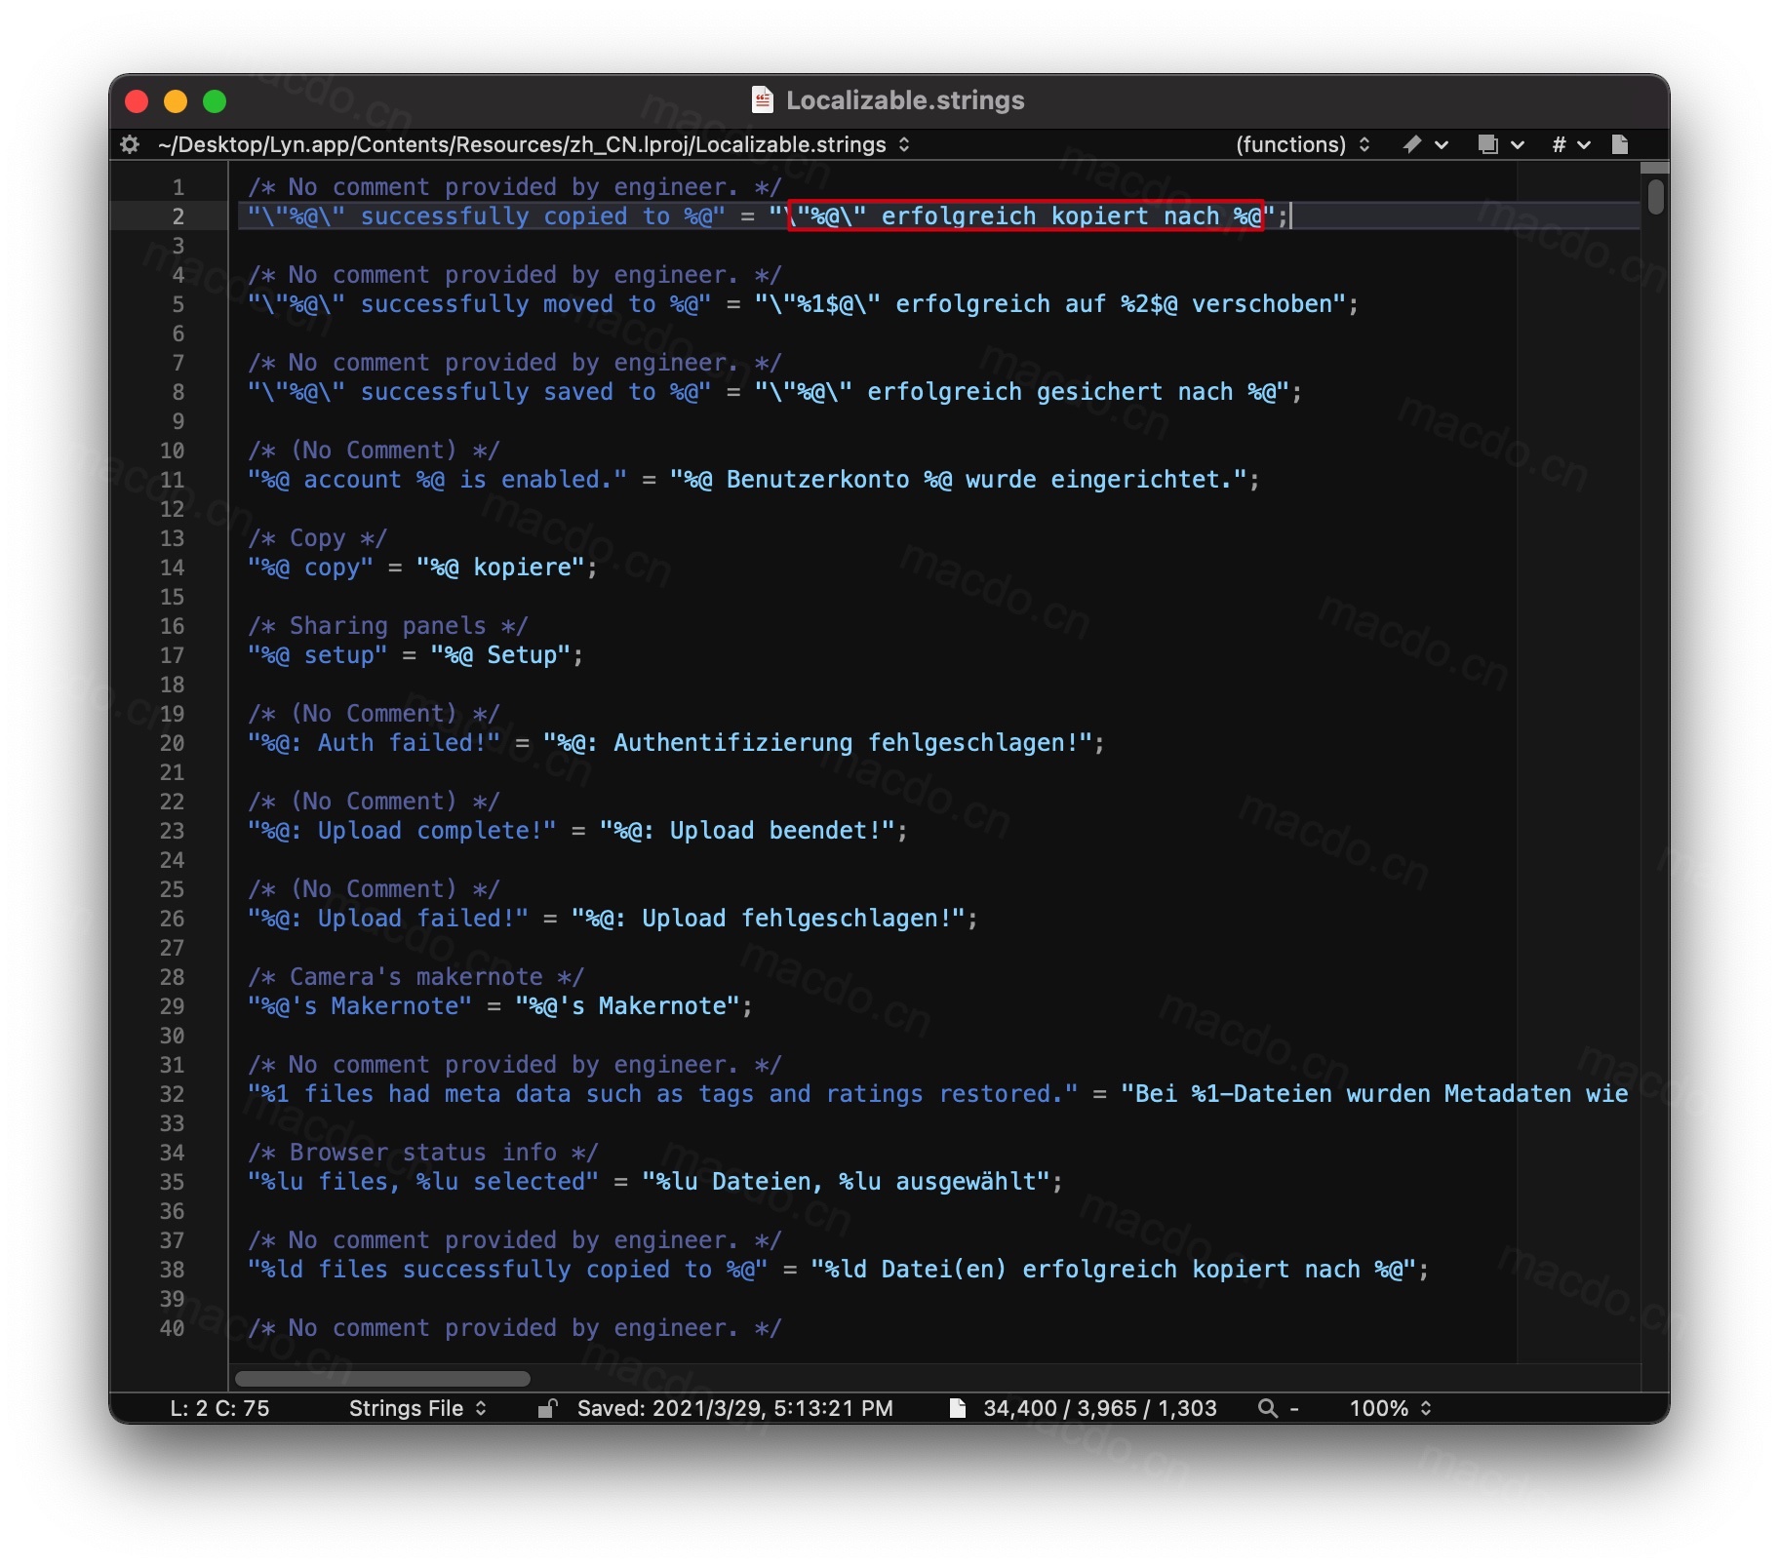This screenshot has width=1779, height=1568.
Task: Click the Localizable.strings title document icon
Action: (763, 99)
